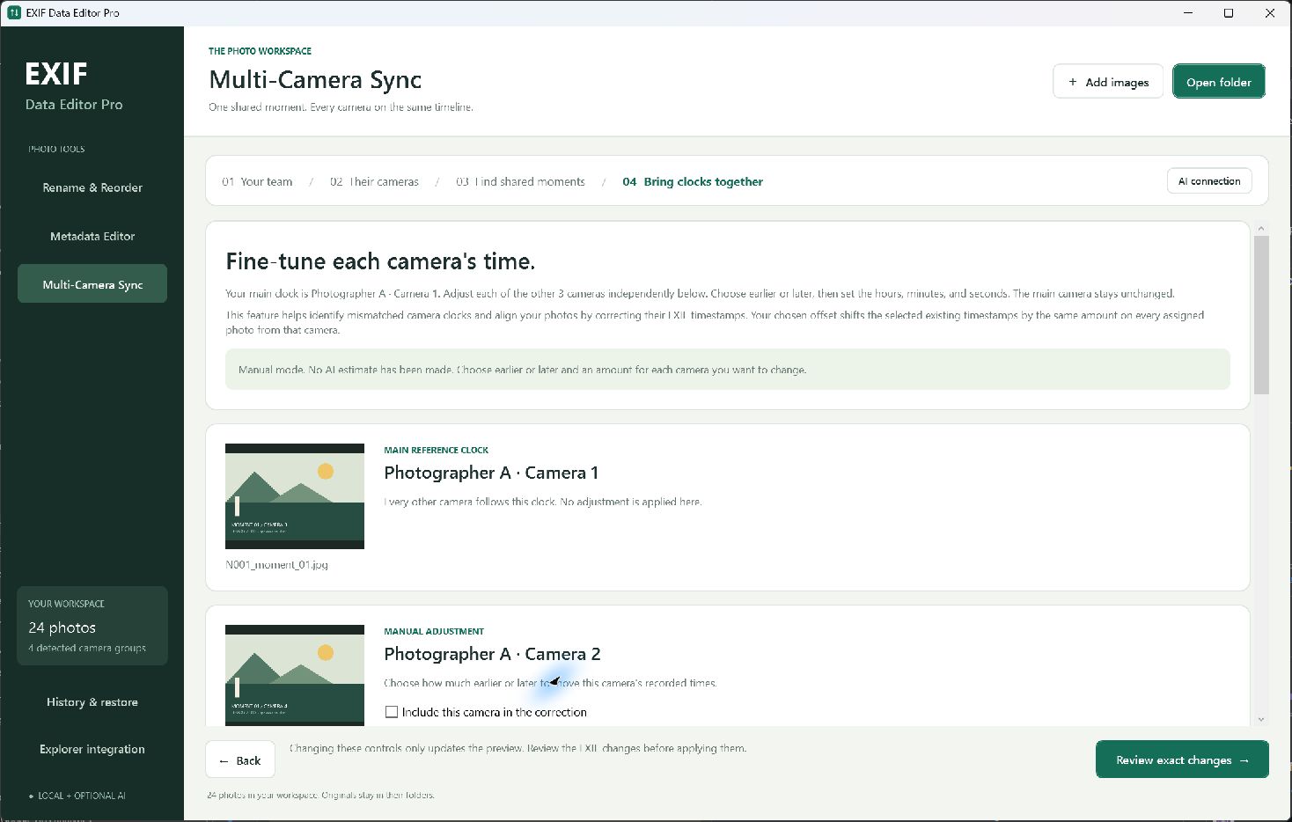Open History & restore
This screenshot has width=1292, height=822.
coord(92,702)
